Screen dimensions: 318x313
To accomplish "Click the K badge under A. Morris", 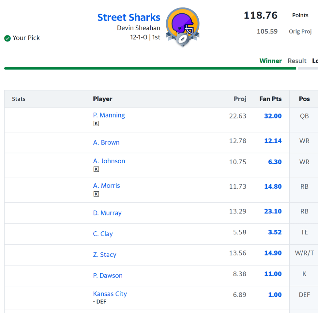I will [96, 194].
